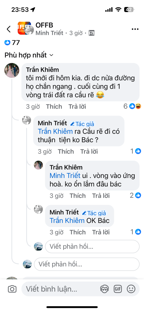View the 77 likes reaction icon

(7, 42)
